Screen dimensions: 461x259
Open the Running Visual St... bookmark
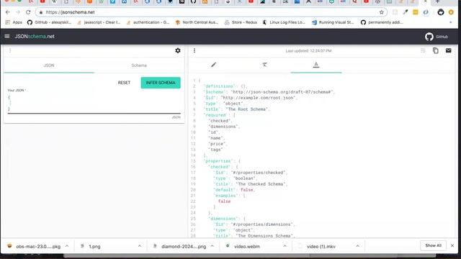point(333,22)
